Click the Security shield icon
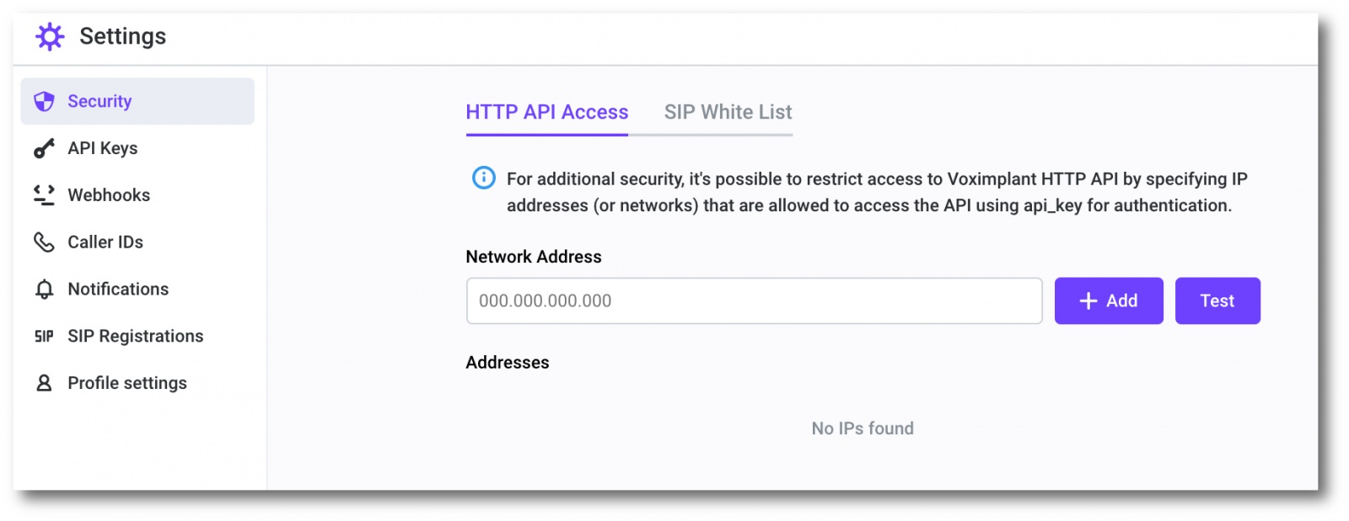This screenshot has width=1349, height=521. (x=44, y=102)
